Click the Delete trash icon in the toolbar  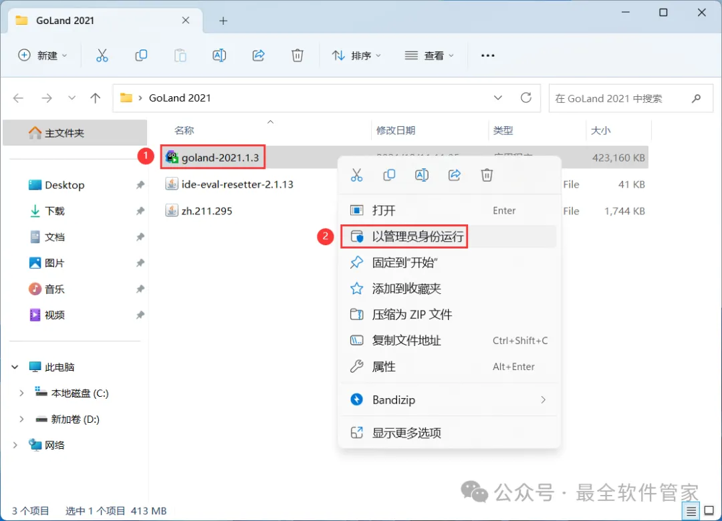tap(297, 55)
